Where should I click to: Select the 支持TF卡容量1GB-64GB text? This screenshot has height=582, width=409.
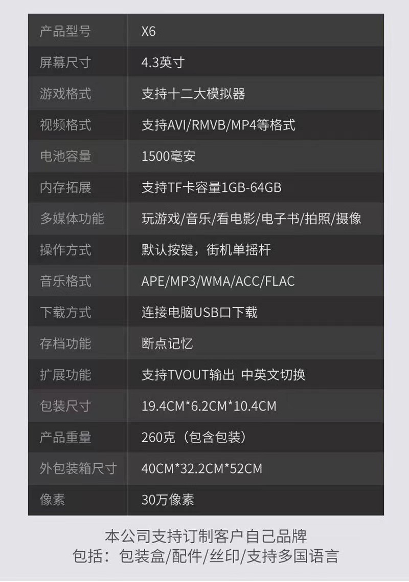click(211, 187)
